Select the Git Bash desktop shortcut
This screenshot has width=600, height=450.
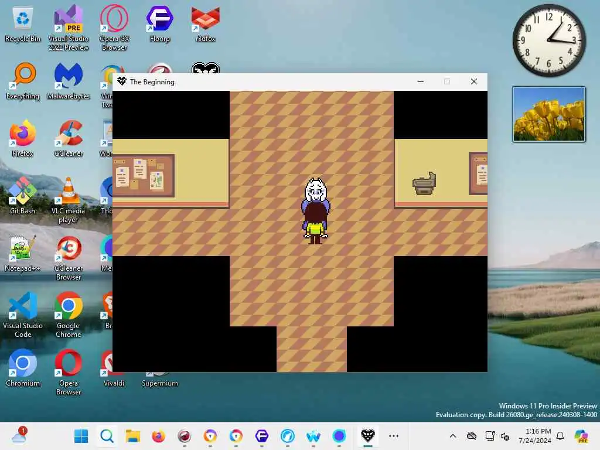tap(23, 196)
